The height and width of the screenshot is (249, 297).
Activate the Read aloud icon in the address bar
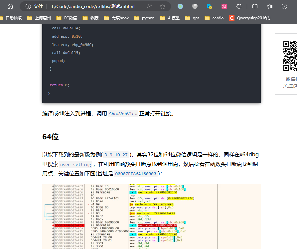[149, 6]
